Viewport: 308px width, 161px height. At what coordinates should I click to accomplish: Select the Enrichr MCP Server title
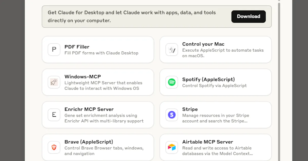89,109
